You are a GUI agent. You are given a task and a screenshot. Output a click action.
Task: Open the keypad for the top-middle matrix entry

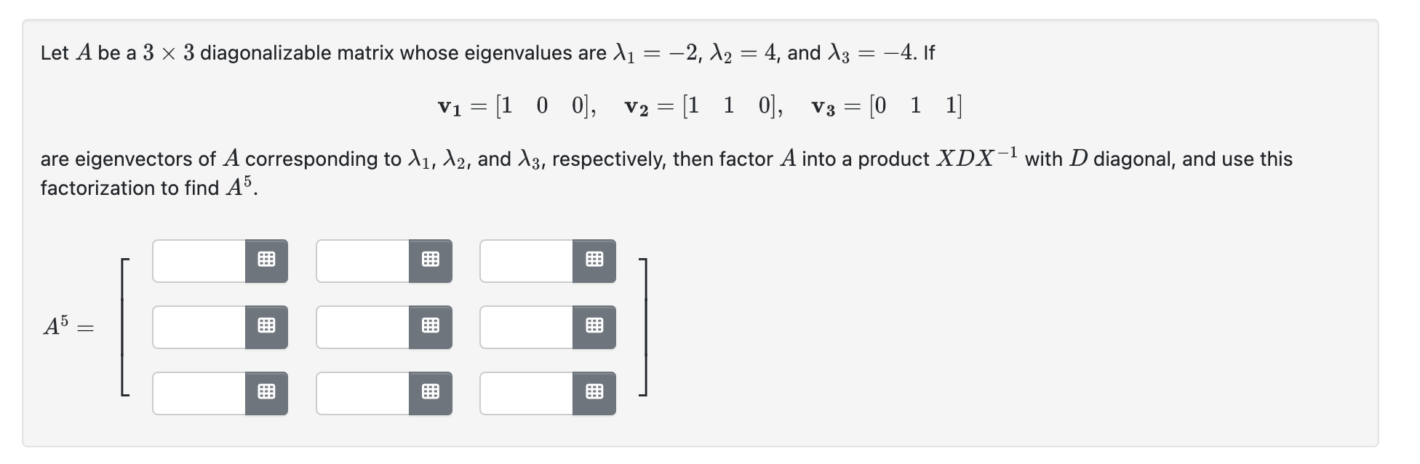431,260
